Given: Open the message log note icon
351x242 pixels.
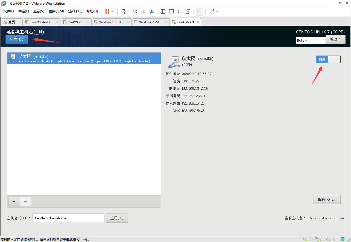Looking at the screenshot, I should tap(343, 239).
